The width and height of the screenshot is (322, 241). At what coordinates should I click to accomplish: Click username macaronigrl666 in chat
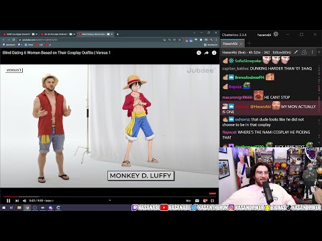tap(237, 97)
